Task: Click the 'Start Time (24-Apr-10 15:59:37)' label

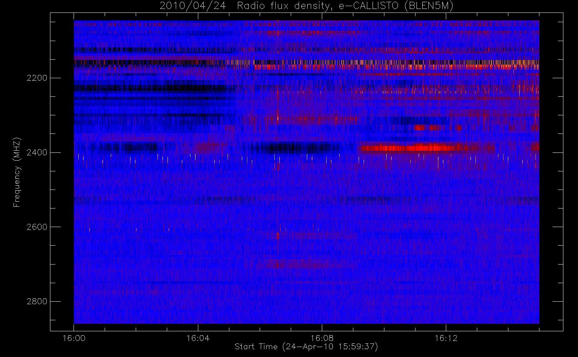Action: tap(306, 347)
